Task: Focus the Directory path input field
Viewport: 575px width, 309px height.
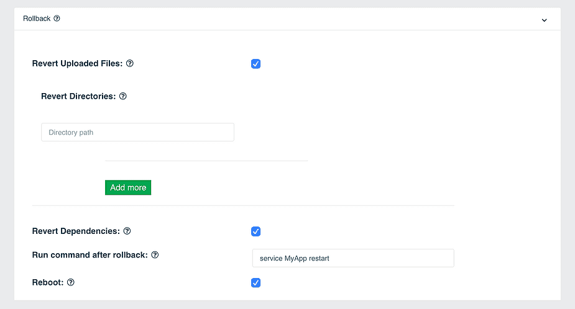Action: tap(137, 132)
